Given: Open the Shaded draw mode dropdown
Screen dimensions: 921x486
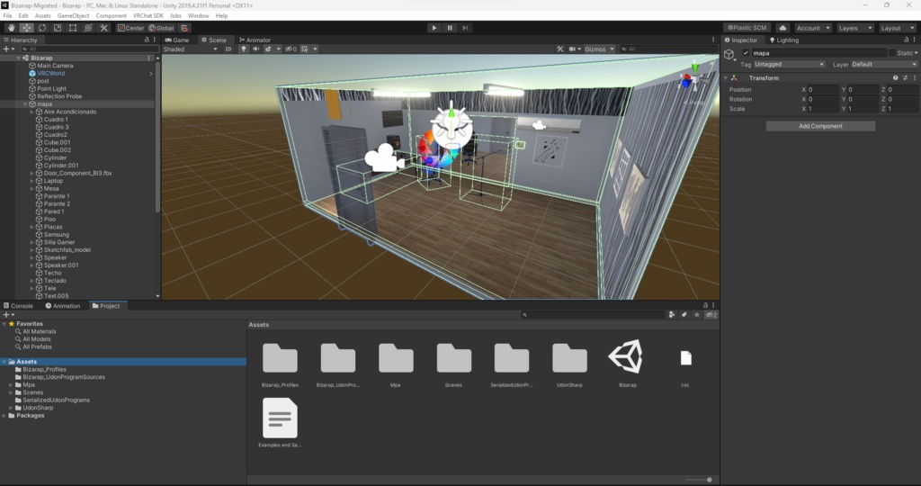Looking at the screenshot, I should pos(191,49).
